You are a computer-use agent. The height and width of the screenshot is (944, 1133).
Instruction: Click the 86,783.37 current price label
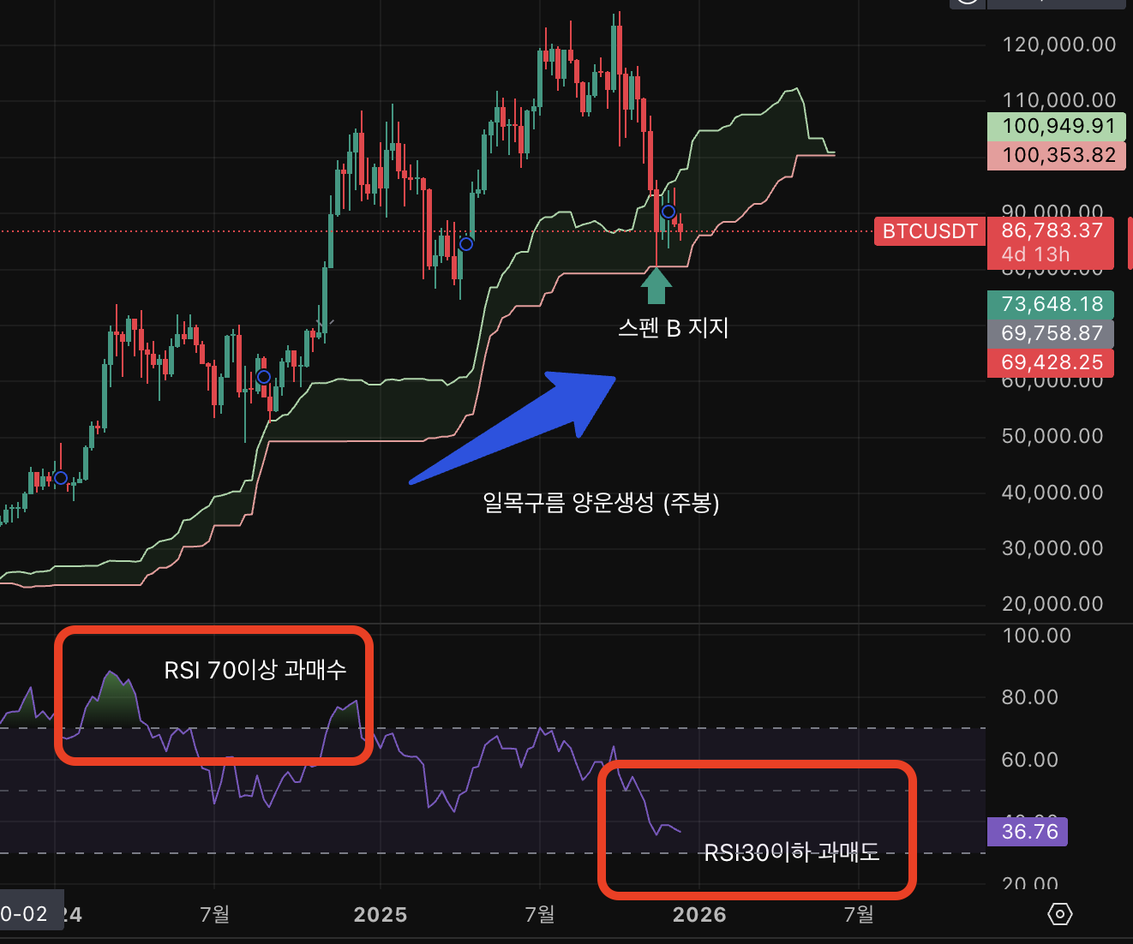coord(1051,230)
